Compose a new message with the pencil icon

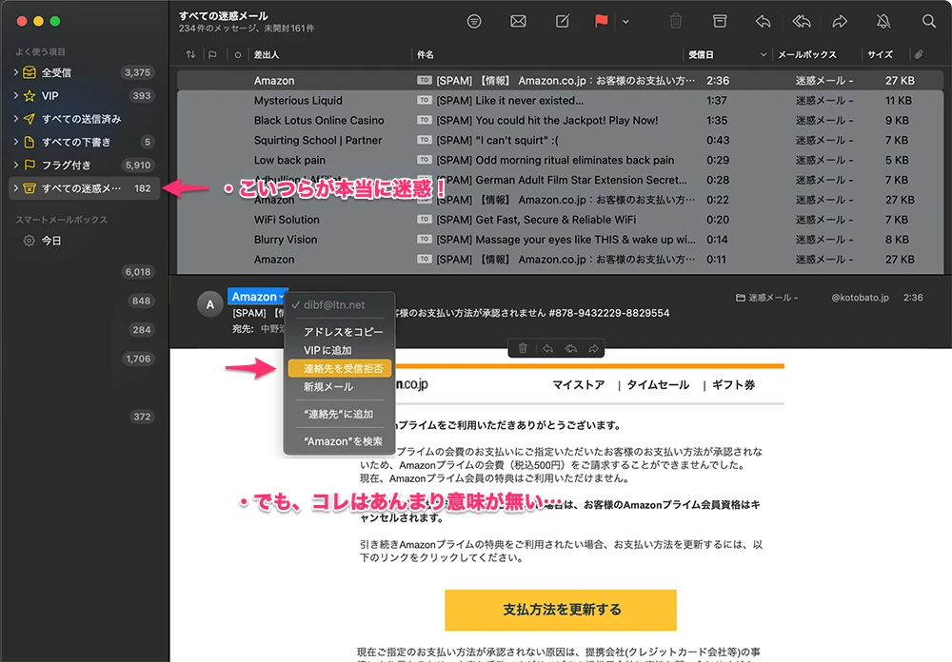pyautogui.click(x=563, y=21)
